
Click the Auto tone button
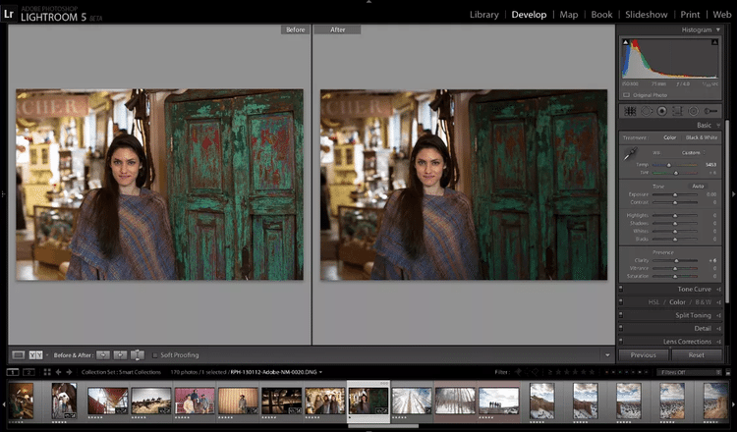[698, 186]
